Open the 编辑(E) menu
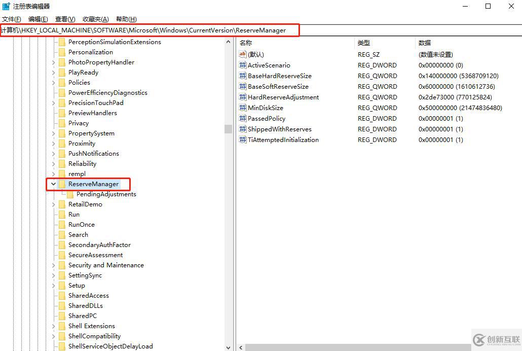The width and height of the screenshot is (522, 351). click(x=39, y=19)
